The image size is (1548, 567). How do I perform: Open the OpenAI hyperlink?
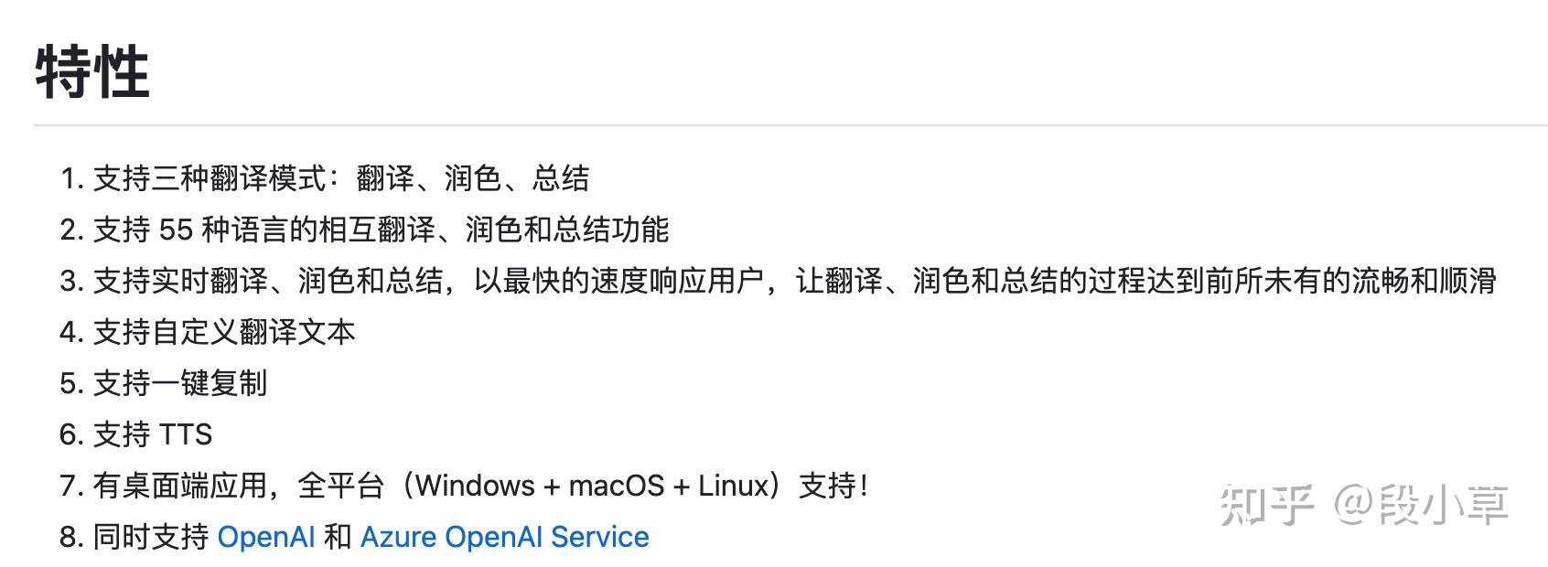click(266, 537)
